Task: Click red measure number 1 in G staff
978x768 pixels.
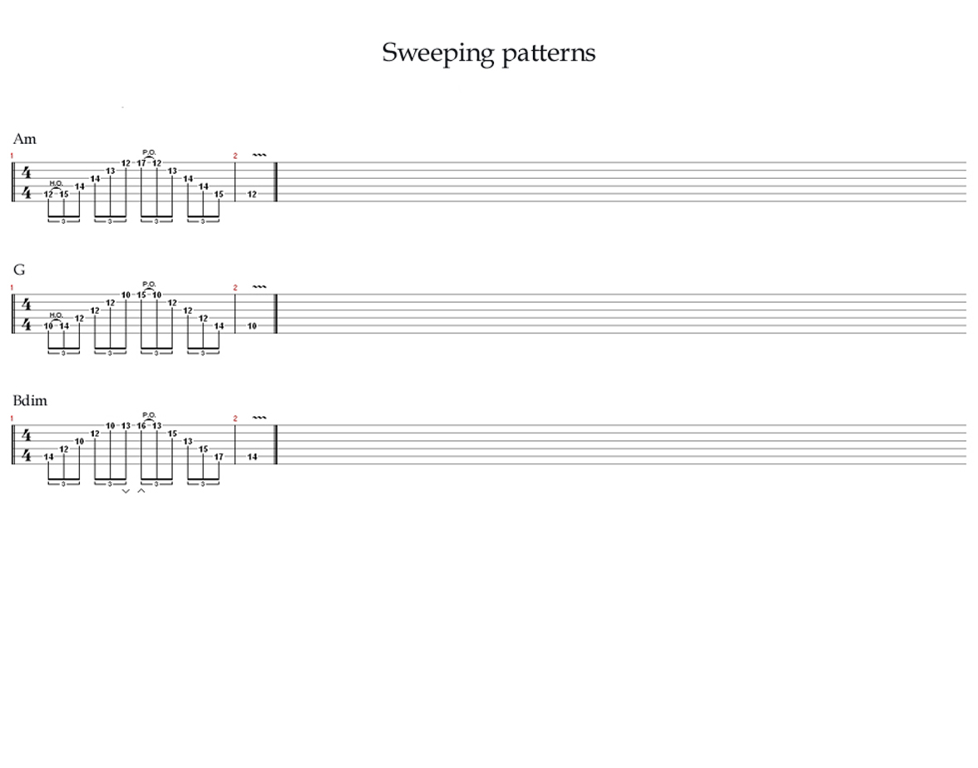Action: tap(12, 288)
